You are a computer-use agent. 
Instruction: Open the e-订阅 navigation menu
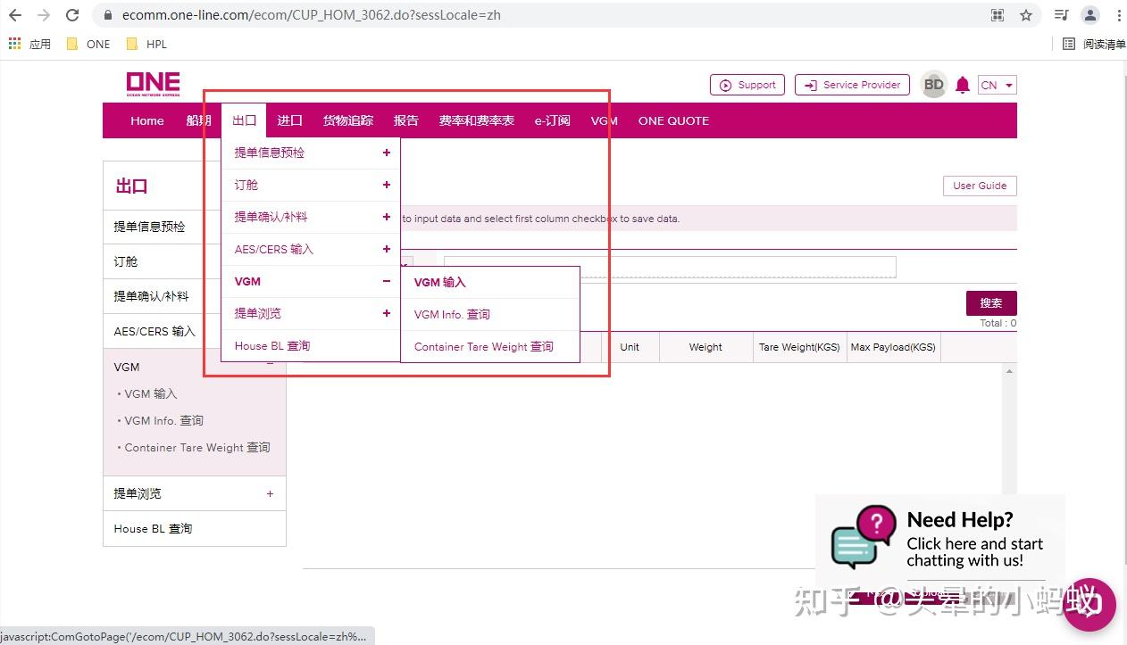tap(552, 120)
